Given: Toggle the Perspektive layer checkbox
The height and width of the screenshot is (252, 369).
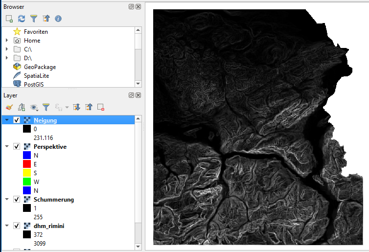Looking at the screenshot, I should (17, 147).
